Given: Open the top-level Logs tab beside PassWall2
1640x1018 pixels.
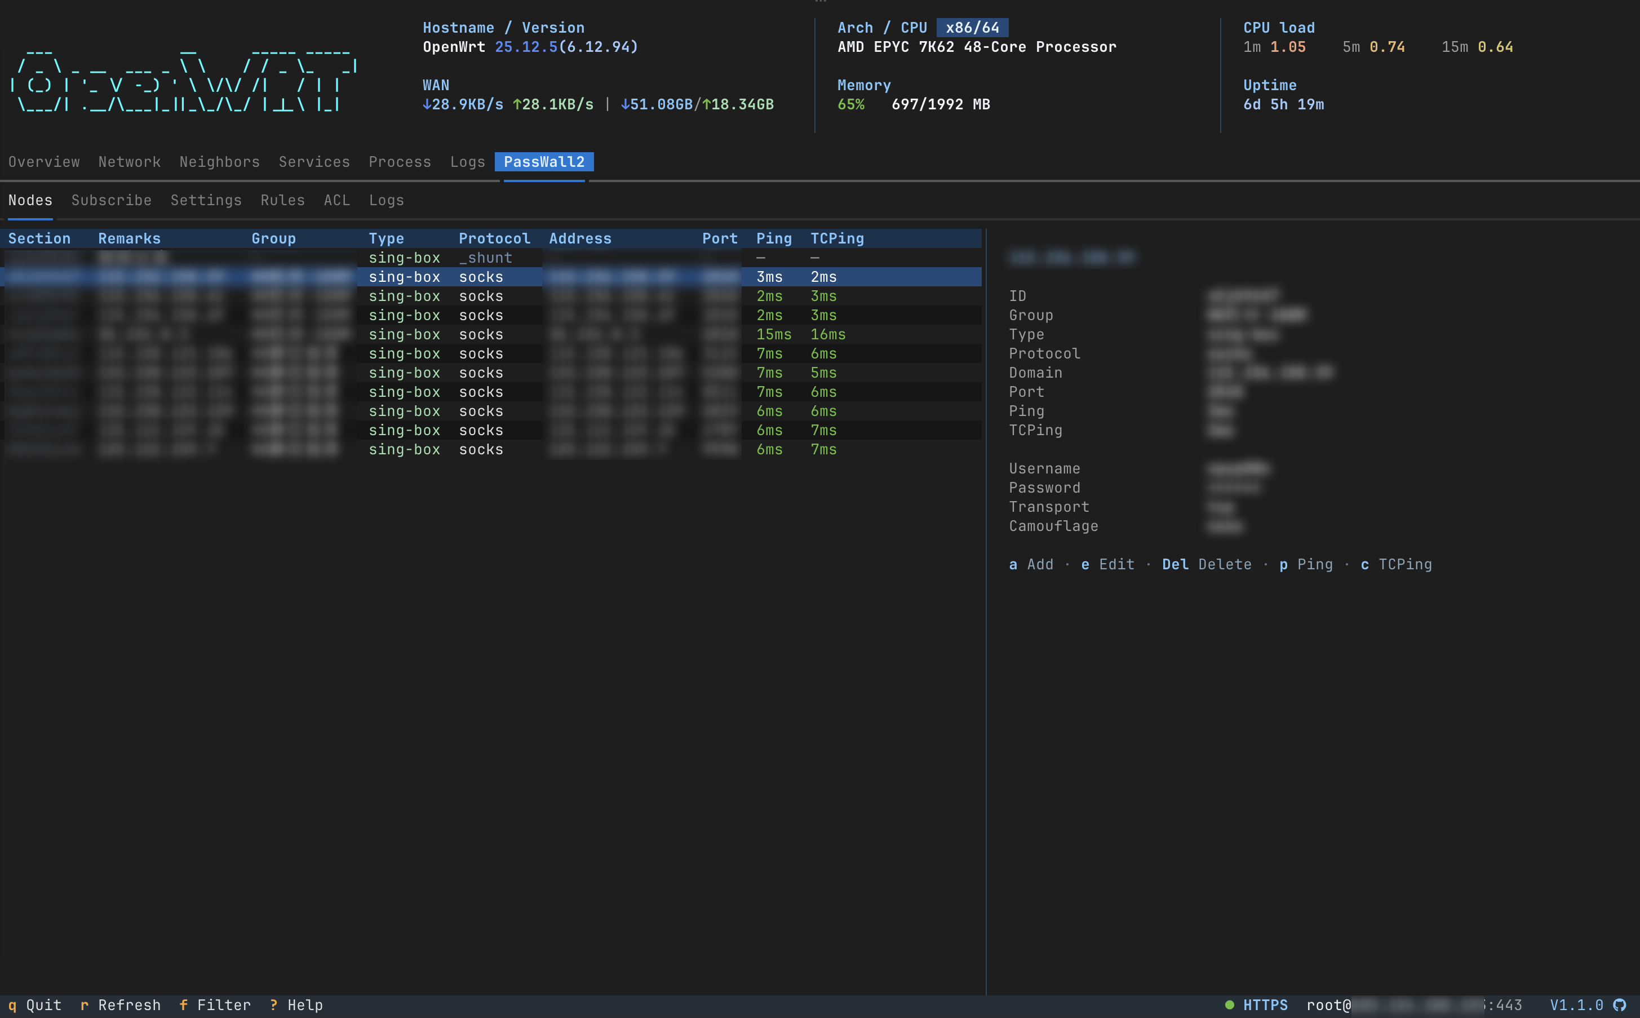Looking at the screenshot, I should (468, 162).
